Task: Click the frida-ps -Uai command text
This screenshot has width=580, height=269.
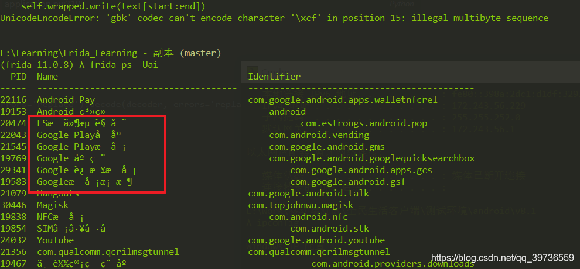Action: pos(124,65)
